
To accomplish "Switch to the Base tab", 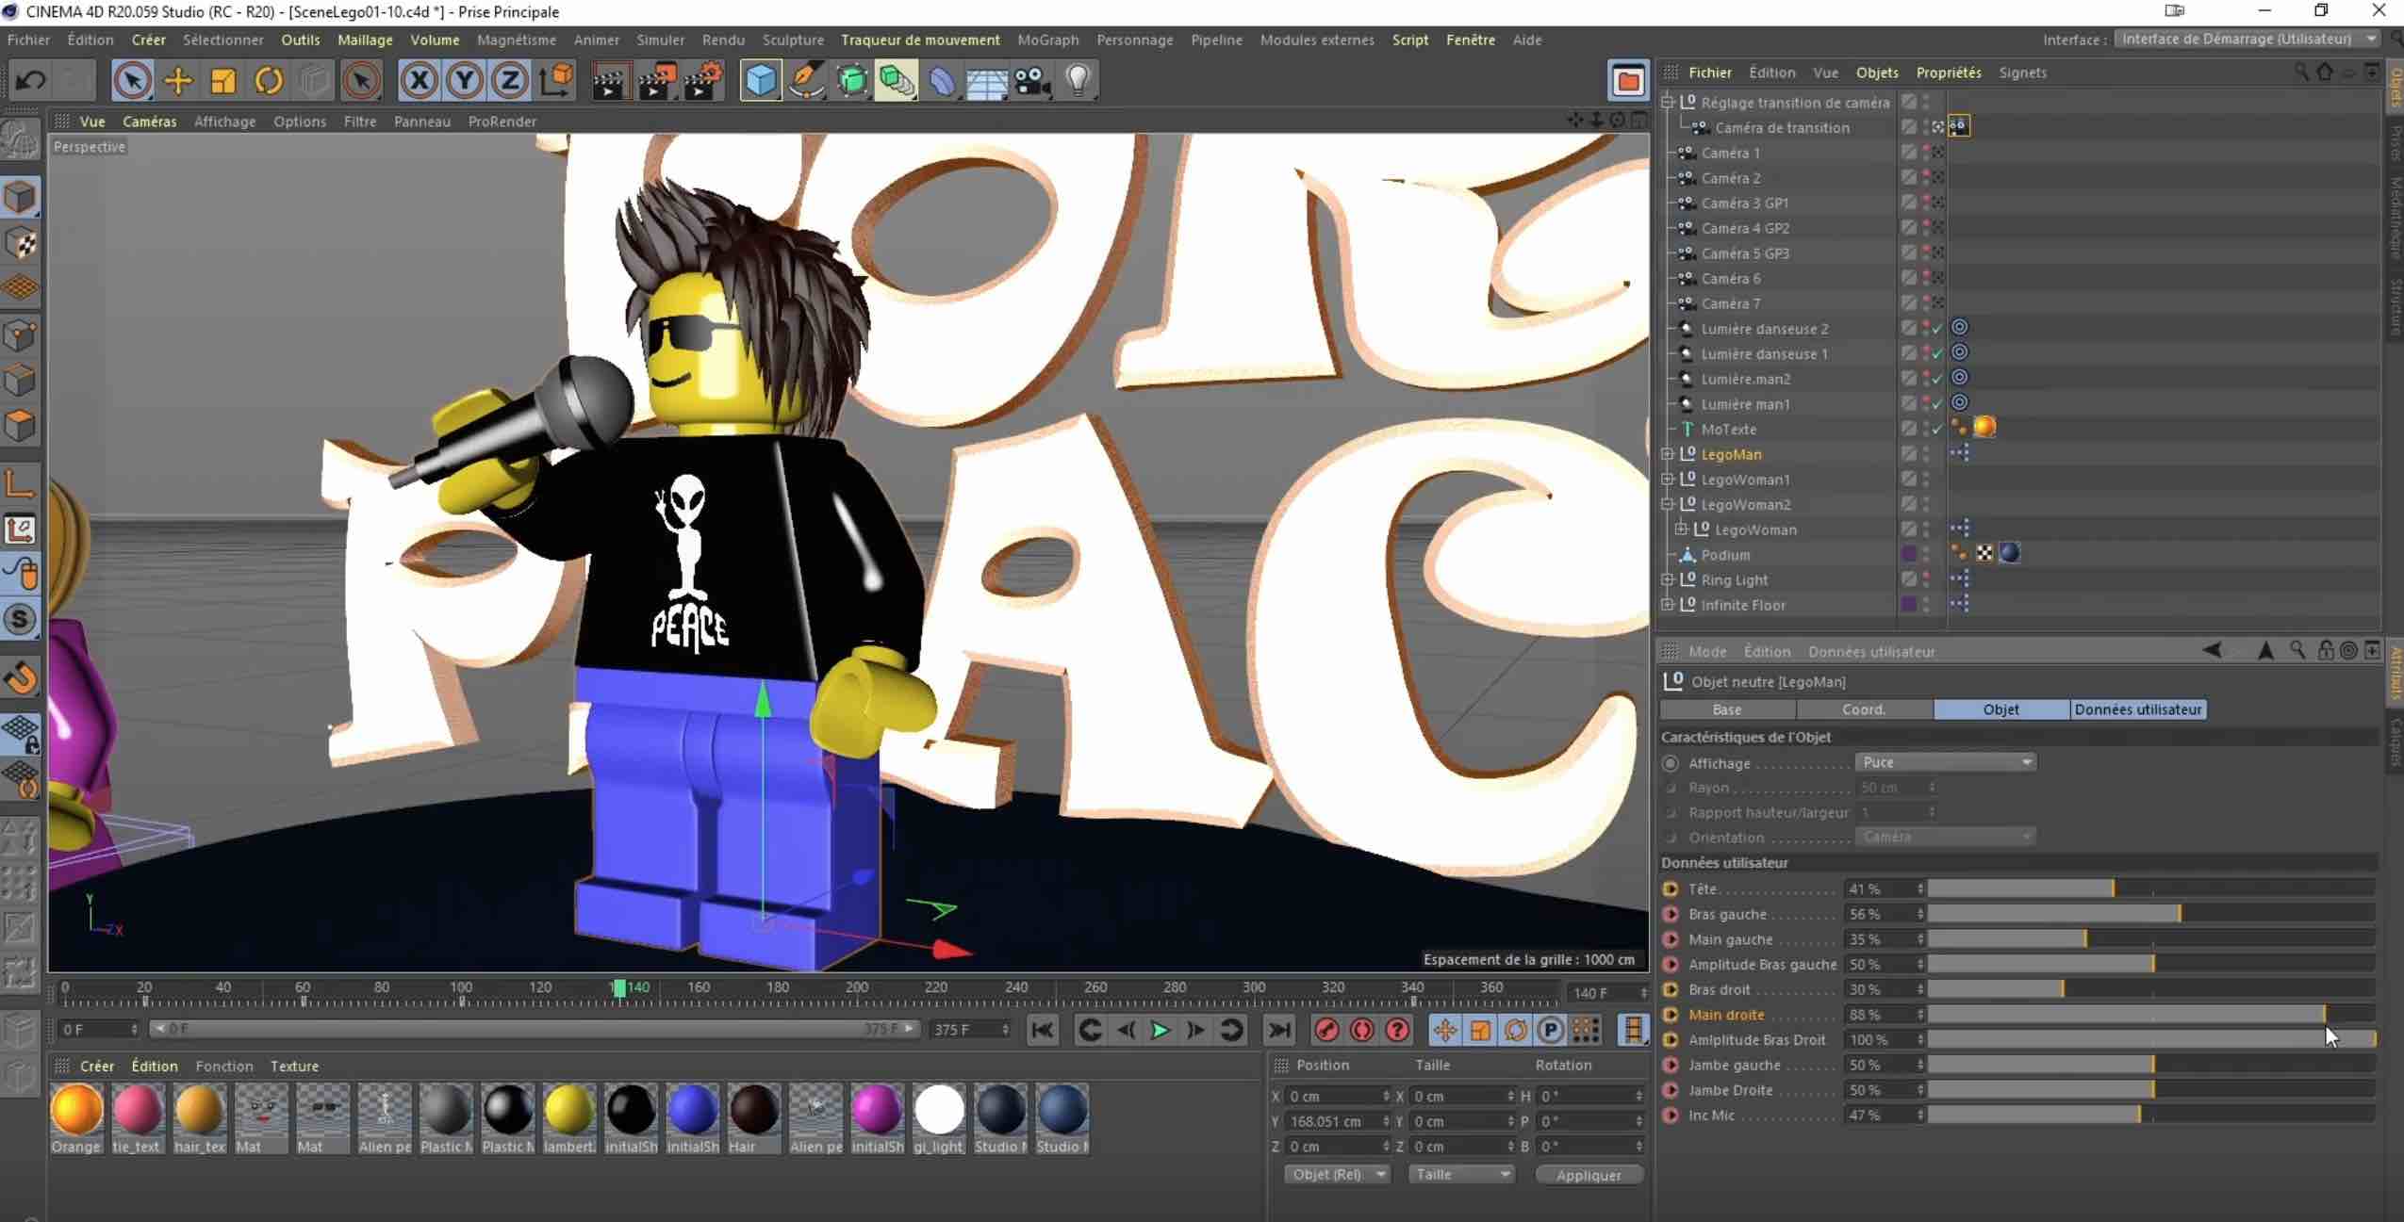I will (x=1727, y=709).
